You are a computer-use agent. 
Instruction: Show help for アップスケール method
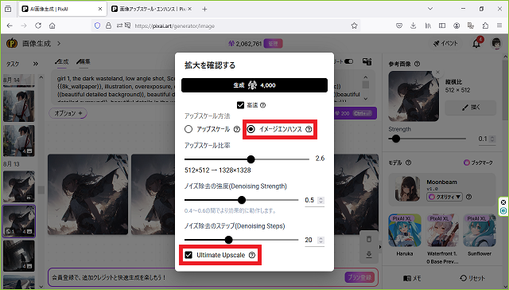point(237,129)
